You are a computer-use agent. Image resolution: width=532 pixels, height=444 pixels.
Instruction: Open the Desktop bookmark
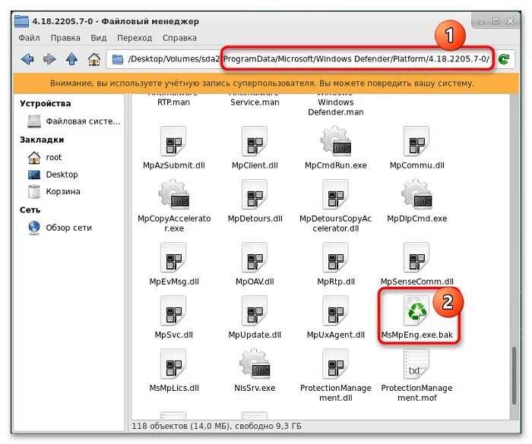[53, 175]
